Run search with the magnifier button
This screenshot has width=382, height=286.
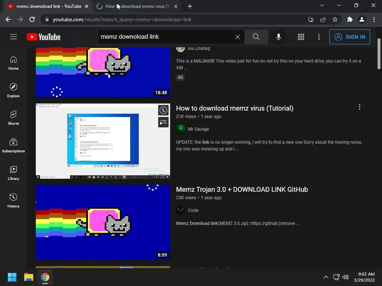(x=256, y=37)
